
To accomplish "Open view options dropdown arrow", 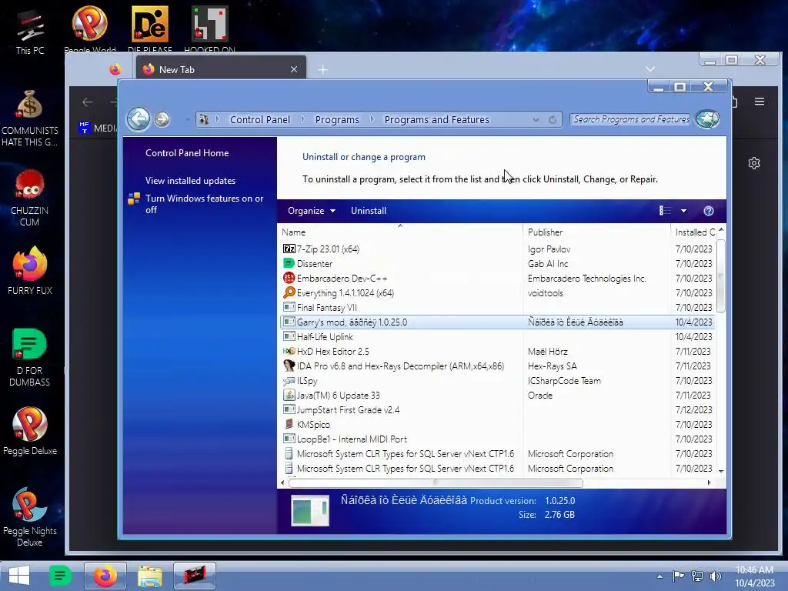I will click(x=683, y=211).
